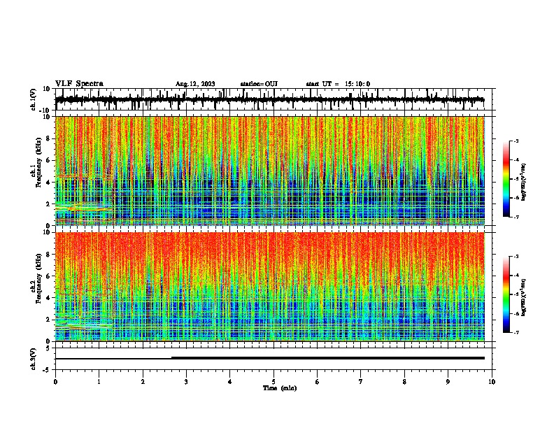Click the ch.3 black signal line
Image resolution: width=554 pixels, height=428 pixels.
(x=270, y=358)
